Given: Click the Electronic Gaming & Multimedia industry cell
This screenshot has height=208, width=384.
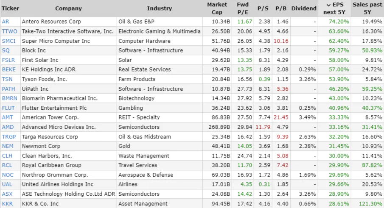Looking at the screenshot, I should pyautogui.click(x=160, y=31).
